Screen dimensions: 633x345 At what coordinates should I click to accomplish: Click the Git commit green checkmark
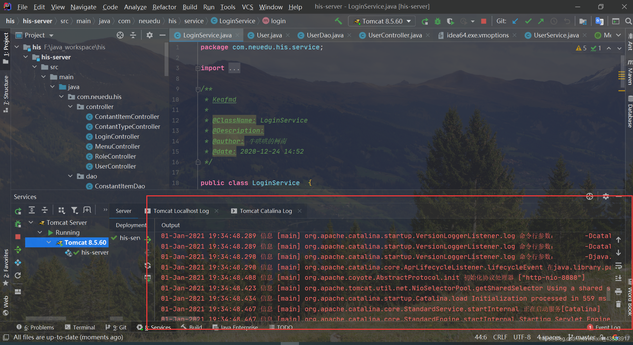(528, 21)
